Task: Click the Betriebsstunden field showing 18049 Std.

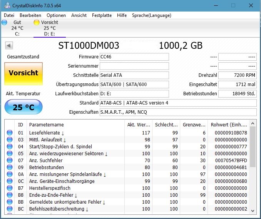Action: 238,94
